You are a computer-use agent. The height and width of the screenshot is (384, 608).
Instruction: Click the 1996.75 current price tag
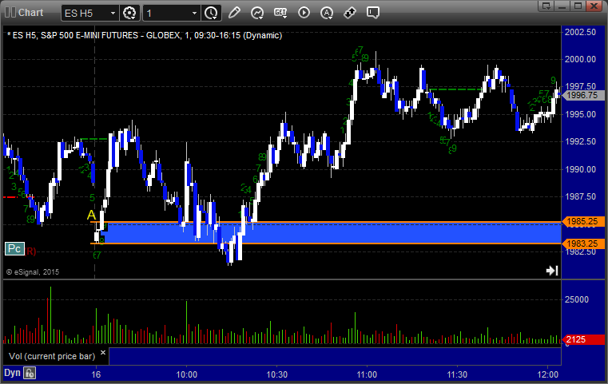point(583,95)
